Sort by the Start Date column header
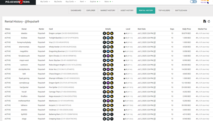This screenshot has height=121, width=213. click(141, 29)
